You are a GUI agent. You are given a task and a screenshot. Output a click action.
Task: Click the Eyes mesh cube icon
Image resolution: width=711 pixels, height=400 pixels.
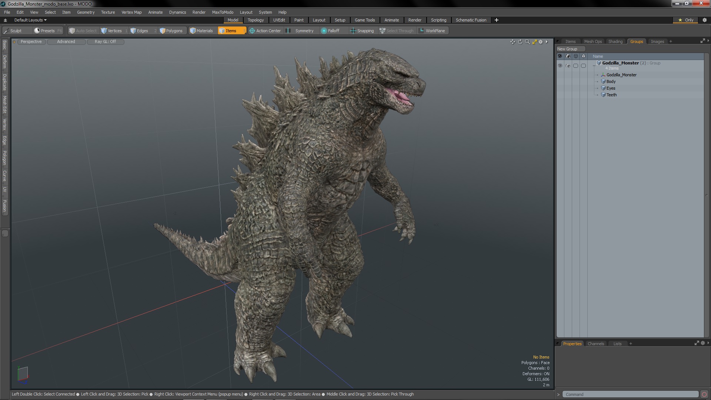603,88
